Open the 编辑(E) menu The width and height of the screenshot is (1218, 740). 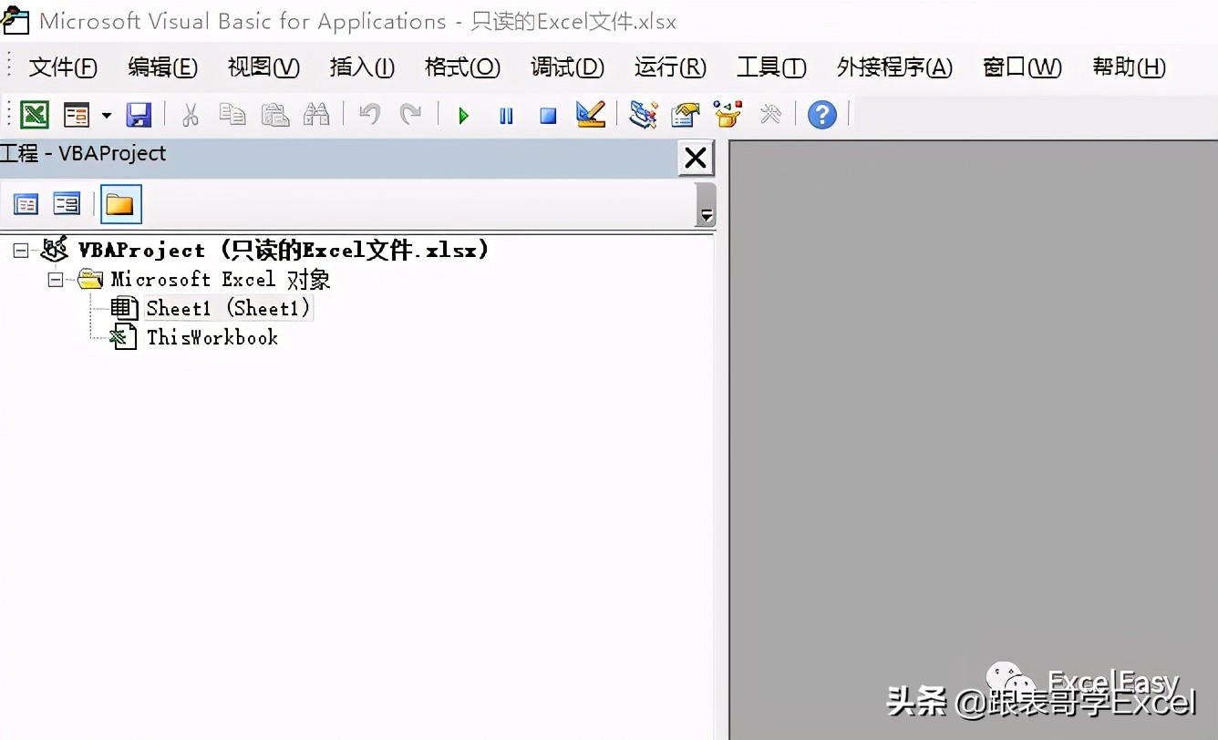(x=162, y=67)
